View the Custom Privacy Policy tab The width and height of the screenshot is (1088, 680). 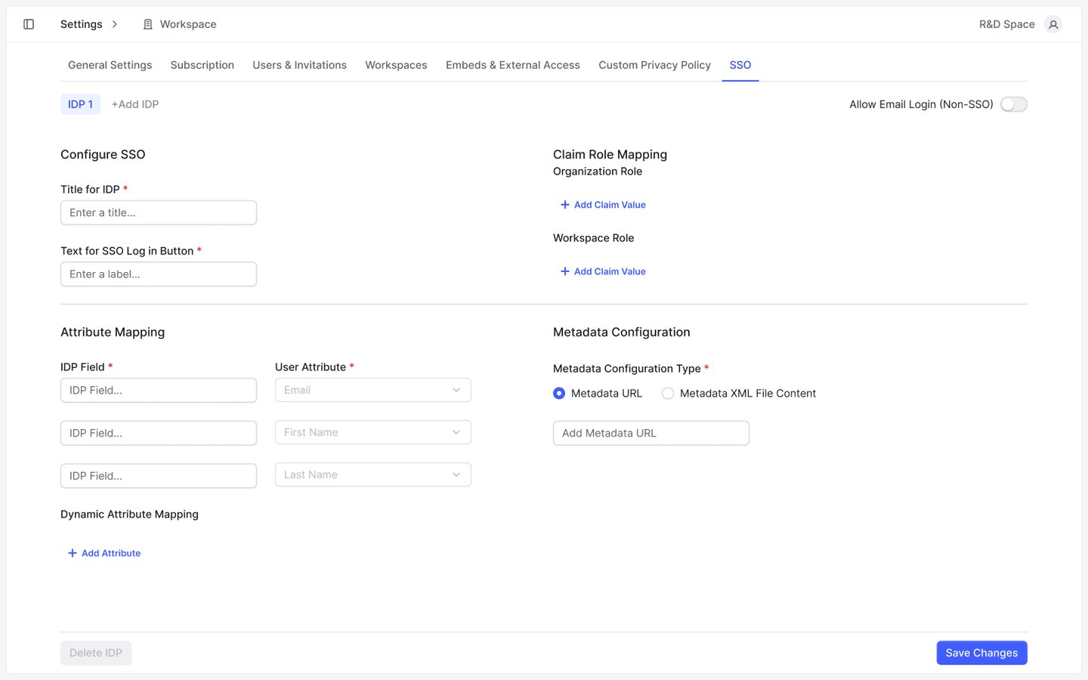(x=655, y=65)
